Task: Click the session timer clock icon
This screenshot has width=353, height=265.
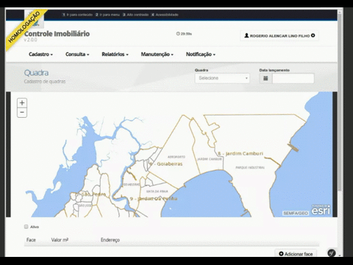Action: pos(178,34)
